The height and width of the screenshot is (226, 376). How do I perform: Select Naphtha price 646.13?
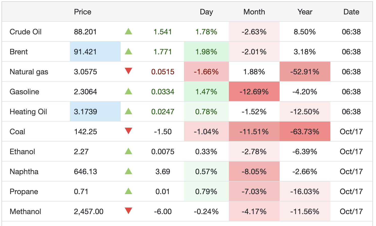click(85, 172)
